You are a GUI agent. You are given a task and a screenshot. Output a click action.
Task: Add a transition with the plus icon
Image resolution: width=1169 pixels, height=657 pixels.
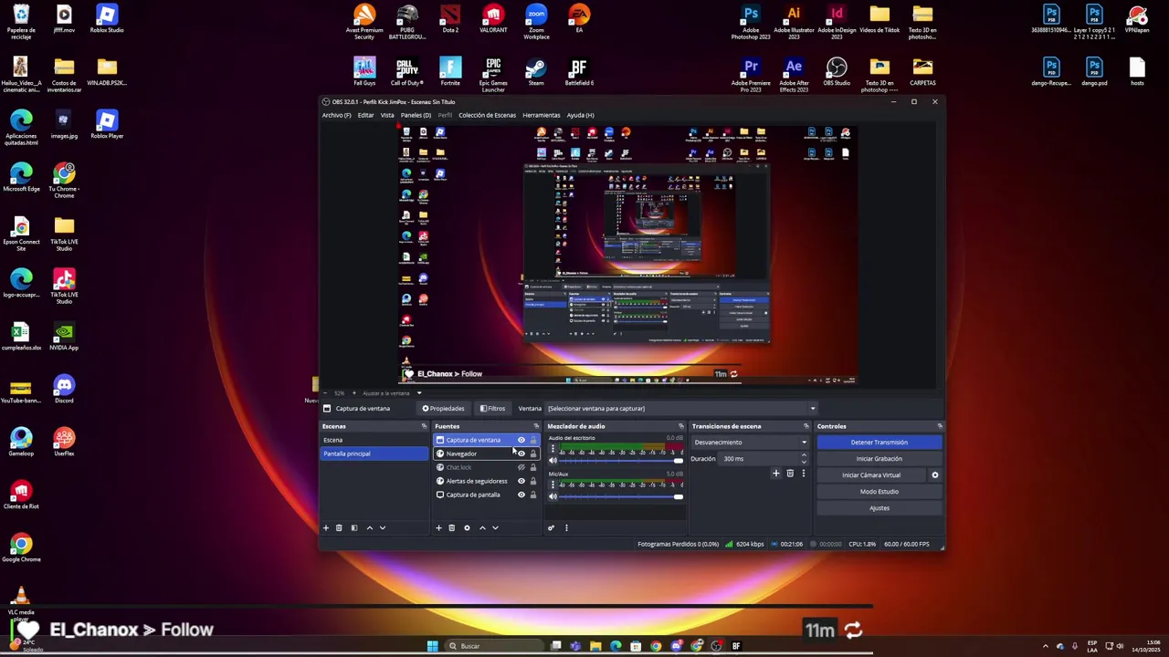[776, 473]
